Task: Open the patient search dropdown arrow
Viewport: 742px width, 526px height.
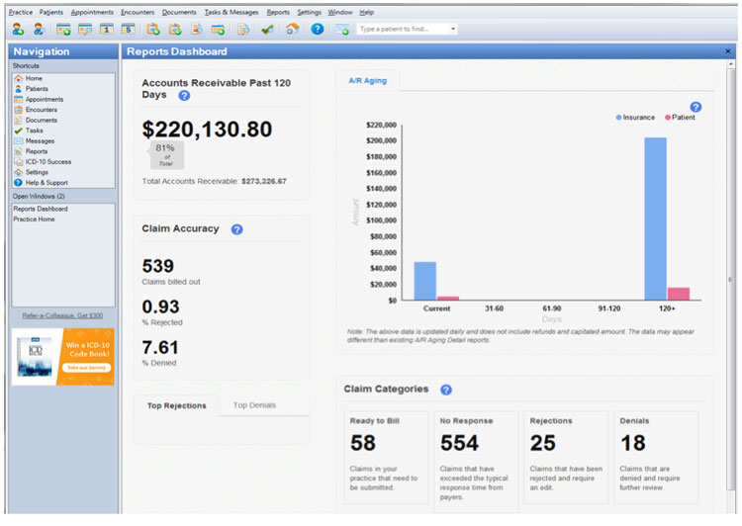Action: point(453,29)
